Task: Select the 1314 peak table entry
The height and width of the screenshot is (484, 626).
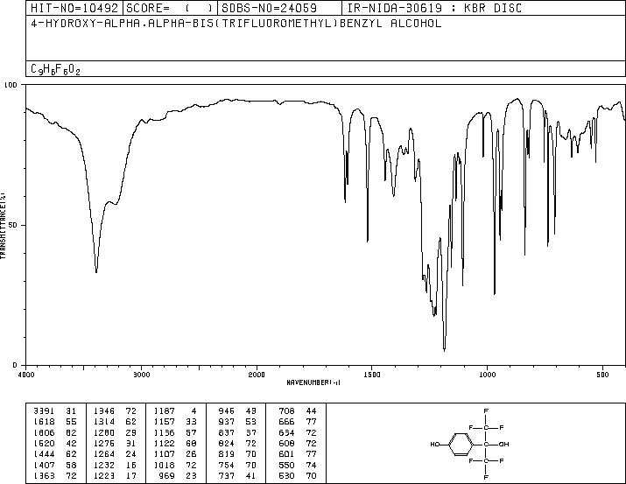Action: click(x=115, y=422)
